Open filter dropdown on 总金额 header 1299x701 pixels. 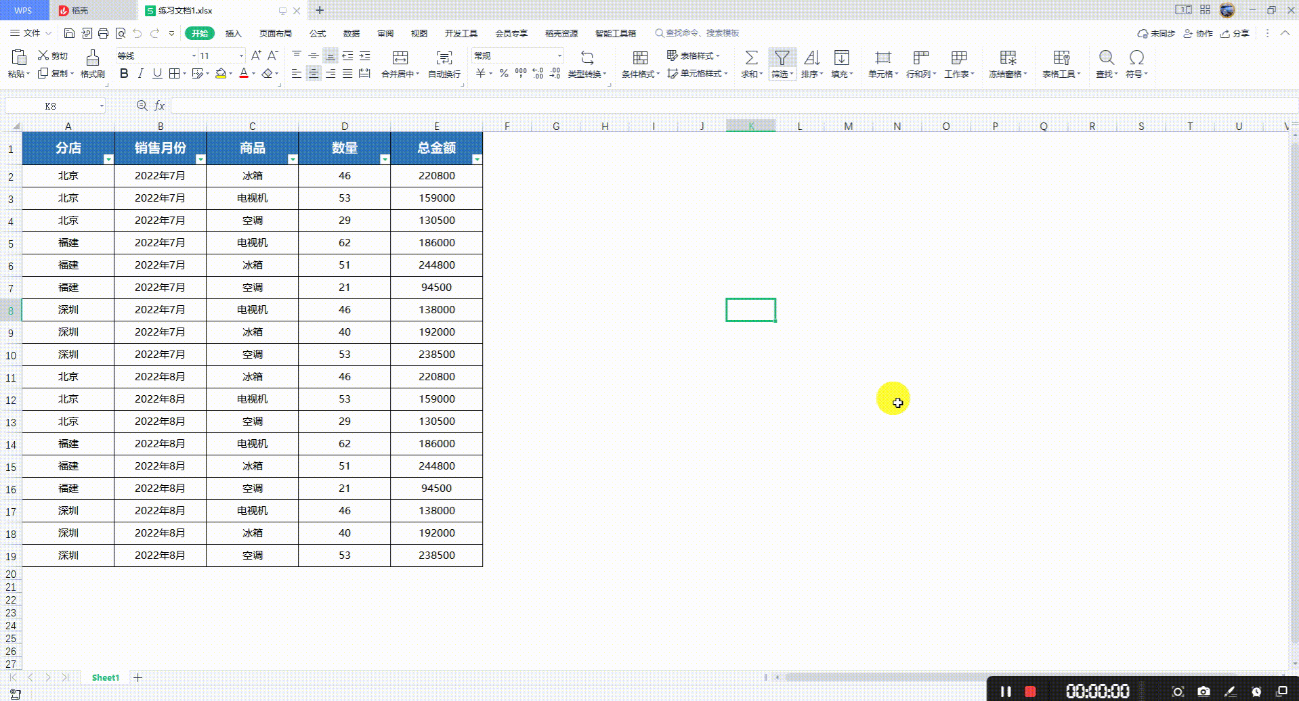point(477,159)
